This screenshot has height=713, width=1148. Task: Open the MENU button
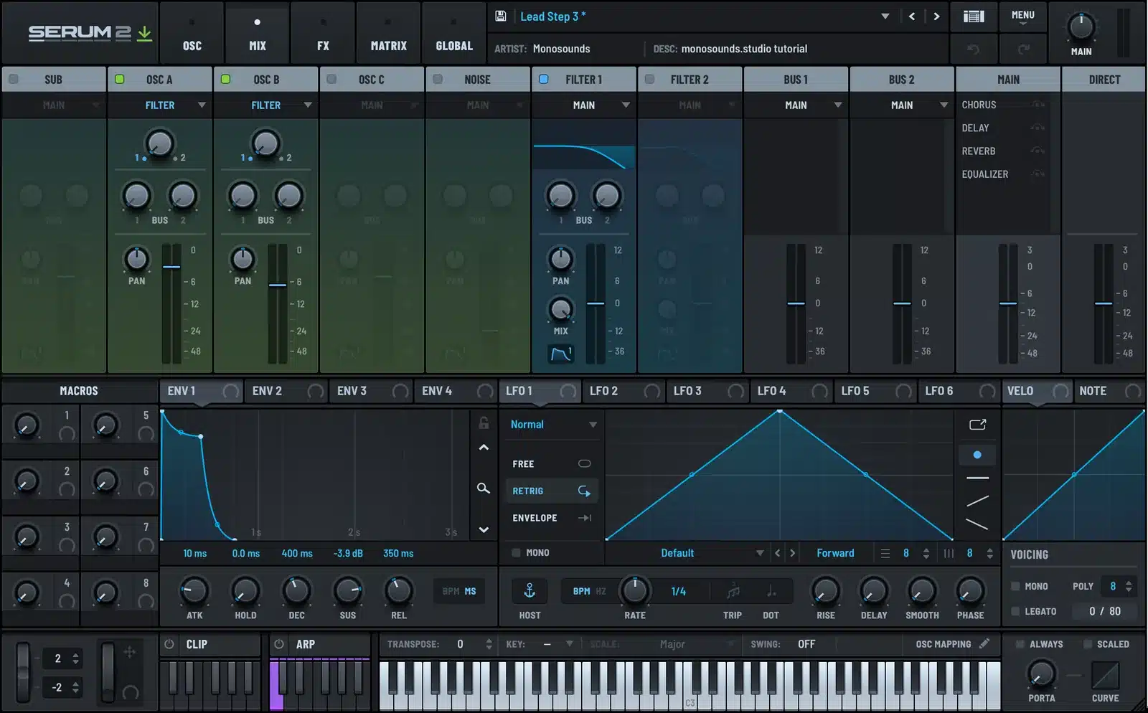click(x=1022, y=16)
